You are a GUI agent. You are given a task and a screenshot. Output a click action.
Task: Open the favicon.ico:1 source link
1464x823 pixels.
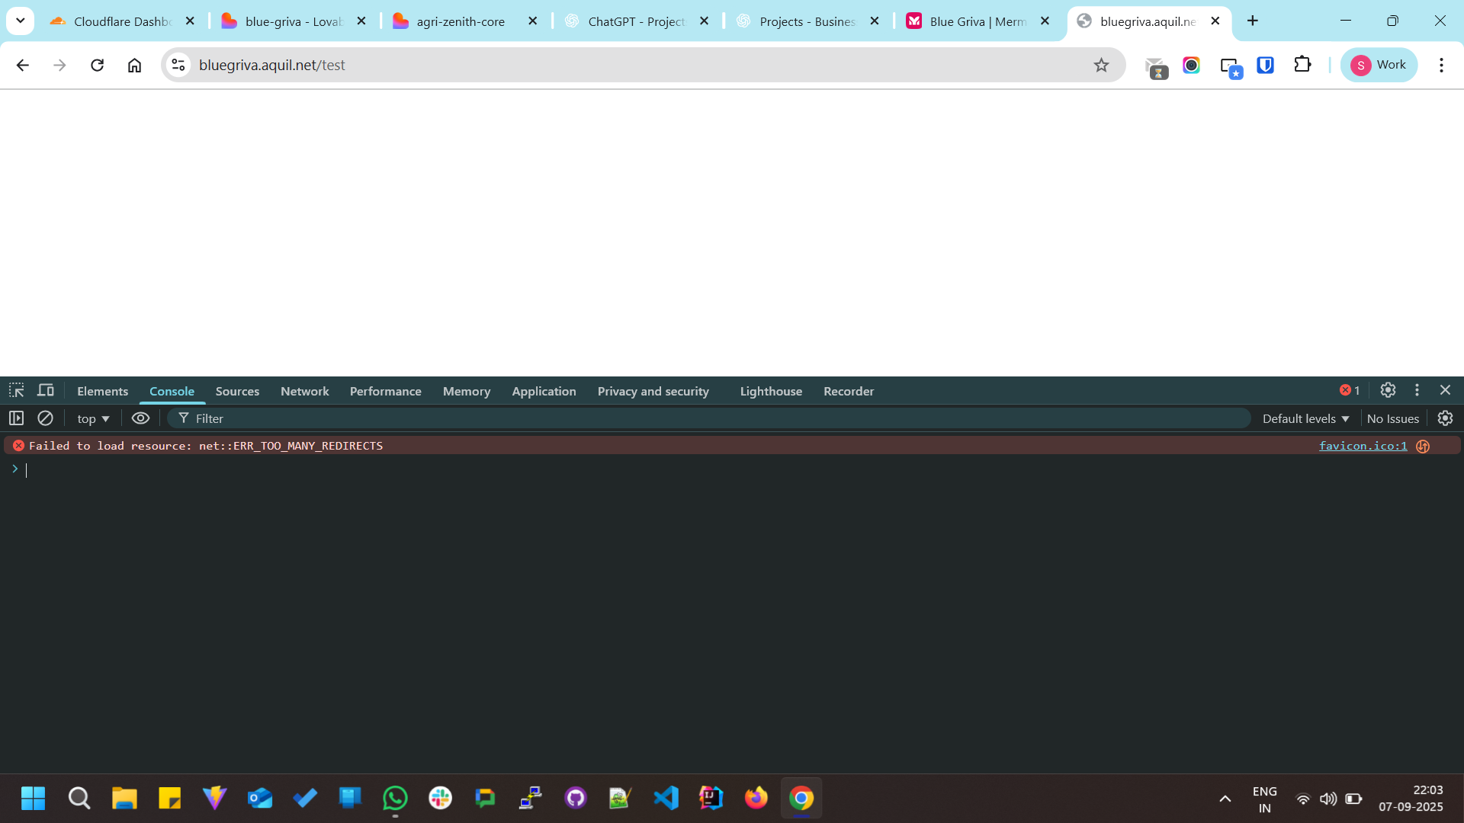click(x=1363, y=446)
